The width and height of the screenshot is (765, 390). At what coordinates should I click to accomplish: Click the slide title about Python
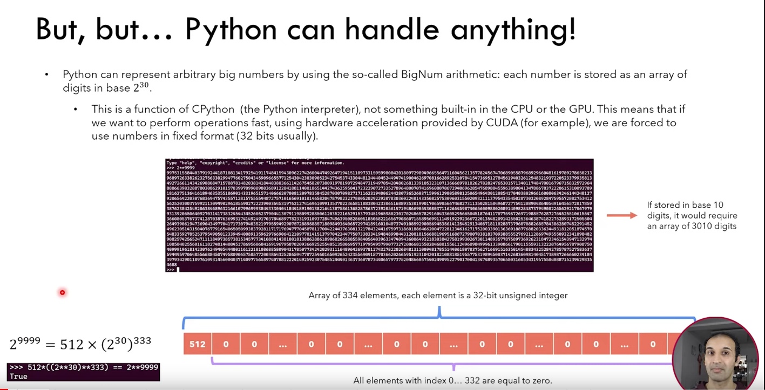[306, 29]
